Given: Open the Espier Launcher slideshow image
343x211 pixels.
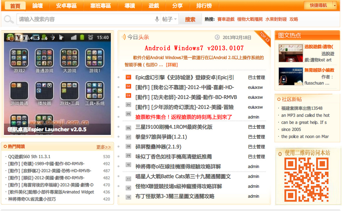Looking at the screenshot, I should (57, 84).
